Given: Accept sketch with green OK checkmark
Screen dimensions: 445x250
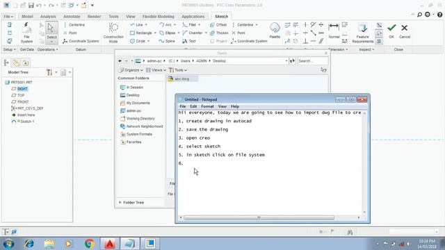Looking at the screenshot, I should point(391,31).
